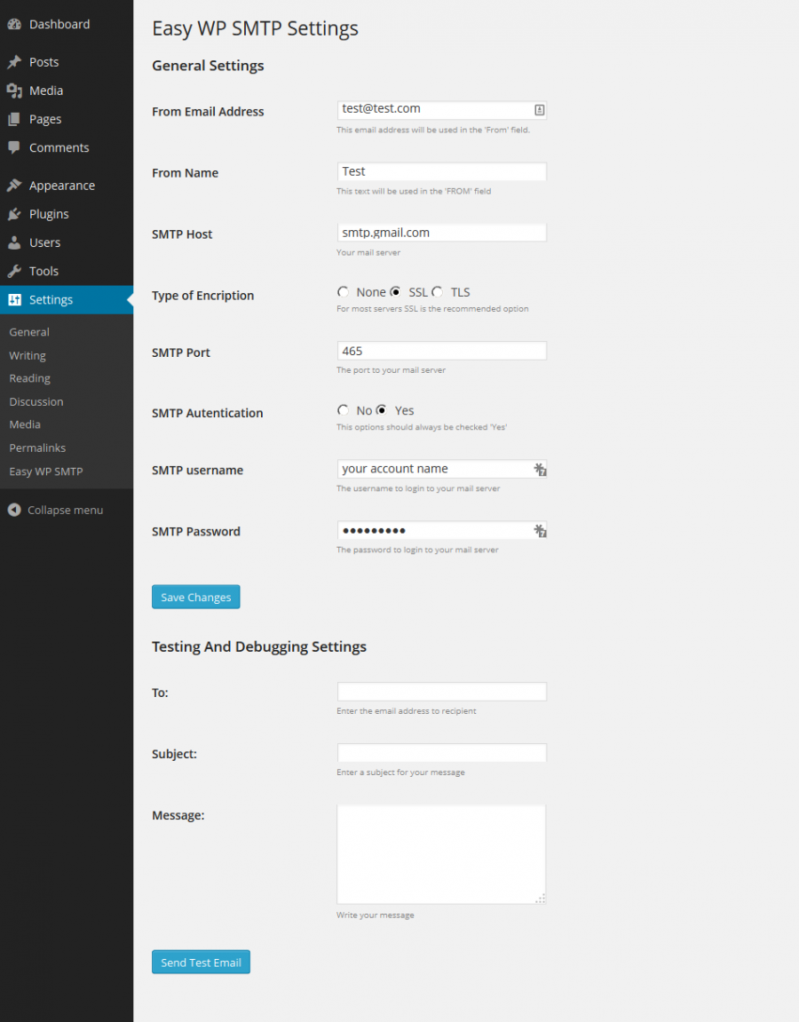Collapse the admin menu
Viewport: 799px width, 1022px height.
(55, 510)
